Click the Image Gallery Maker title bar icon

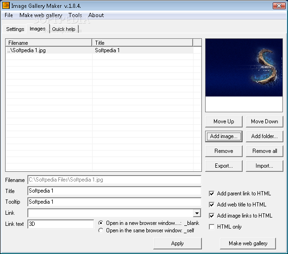tap(6, 6)
